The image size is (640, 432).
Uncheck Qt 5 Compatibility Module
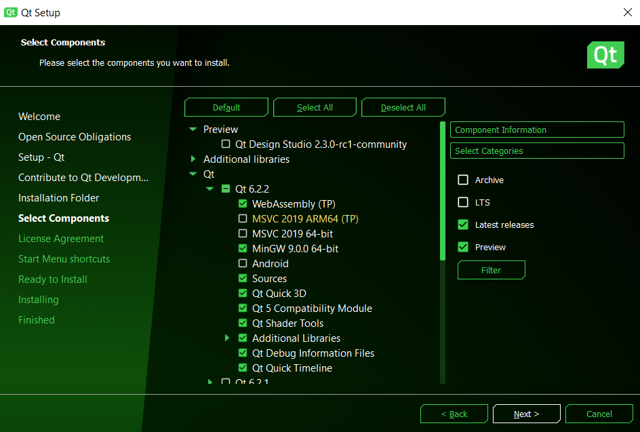[x=243, y=308]
